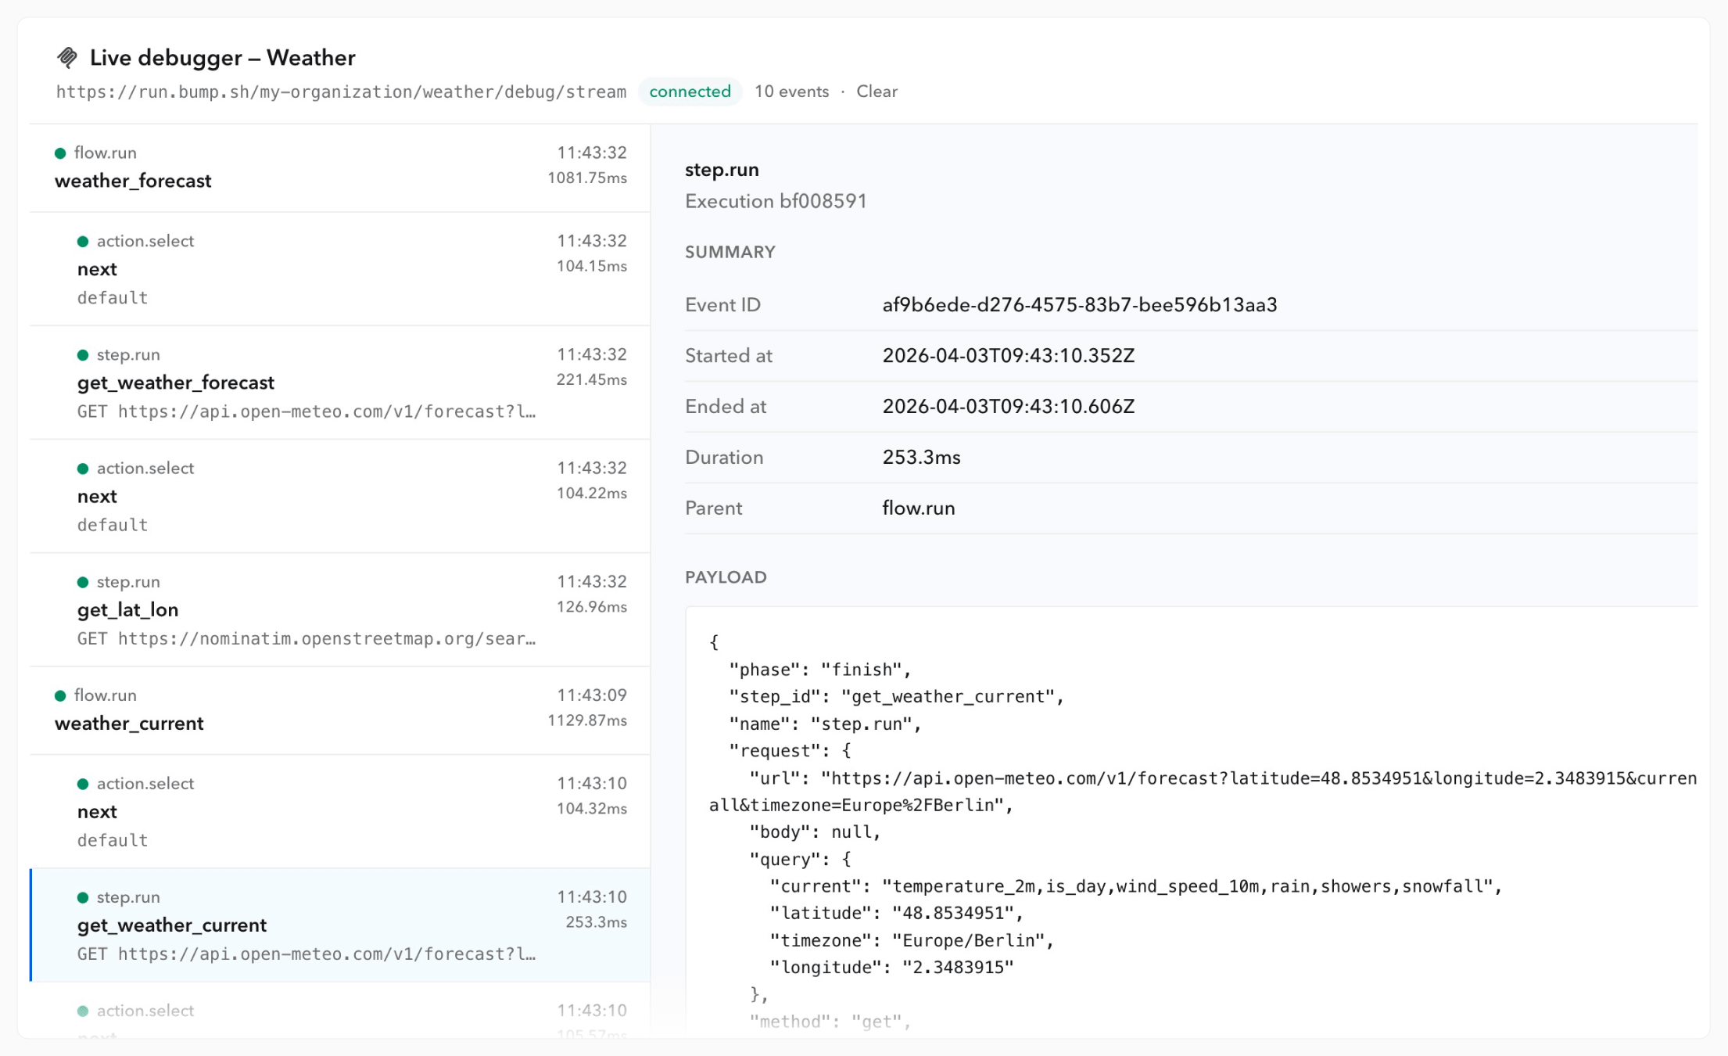Select action.select next event at 104.15ms
Image resolution: width=1728 pixels, height=1056 pixels.
pos(340,268)
